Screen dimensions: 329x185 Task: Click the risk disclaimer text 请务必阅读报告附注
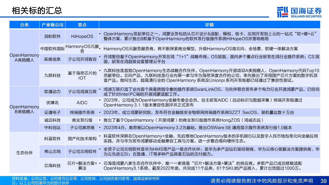262,181
